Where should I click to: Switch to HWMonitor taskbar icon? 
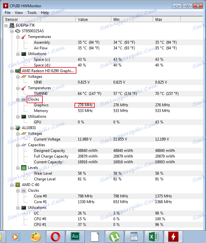(x=173, y=237)
